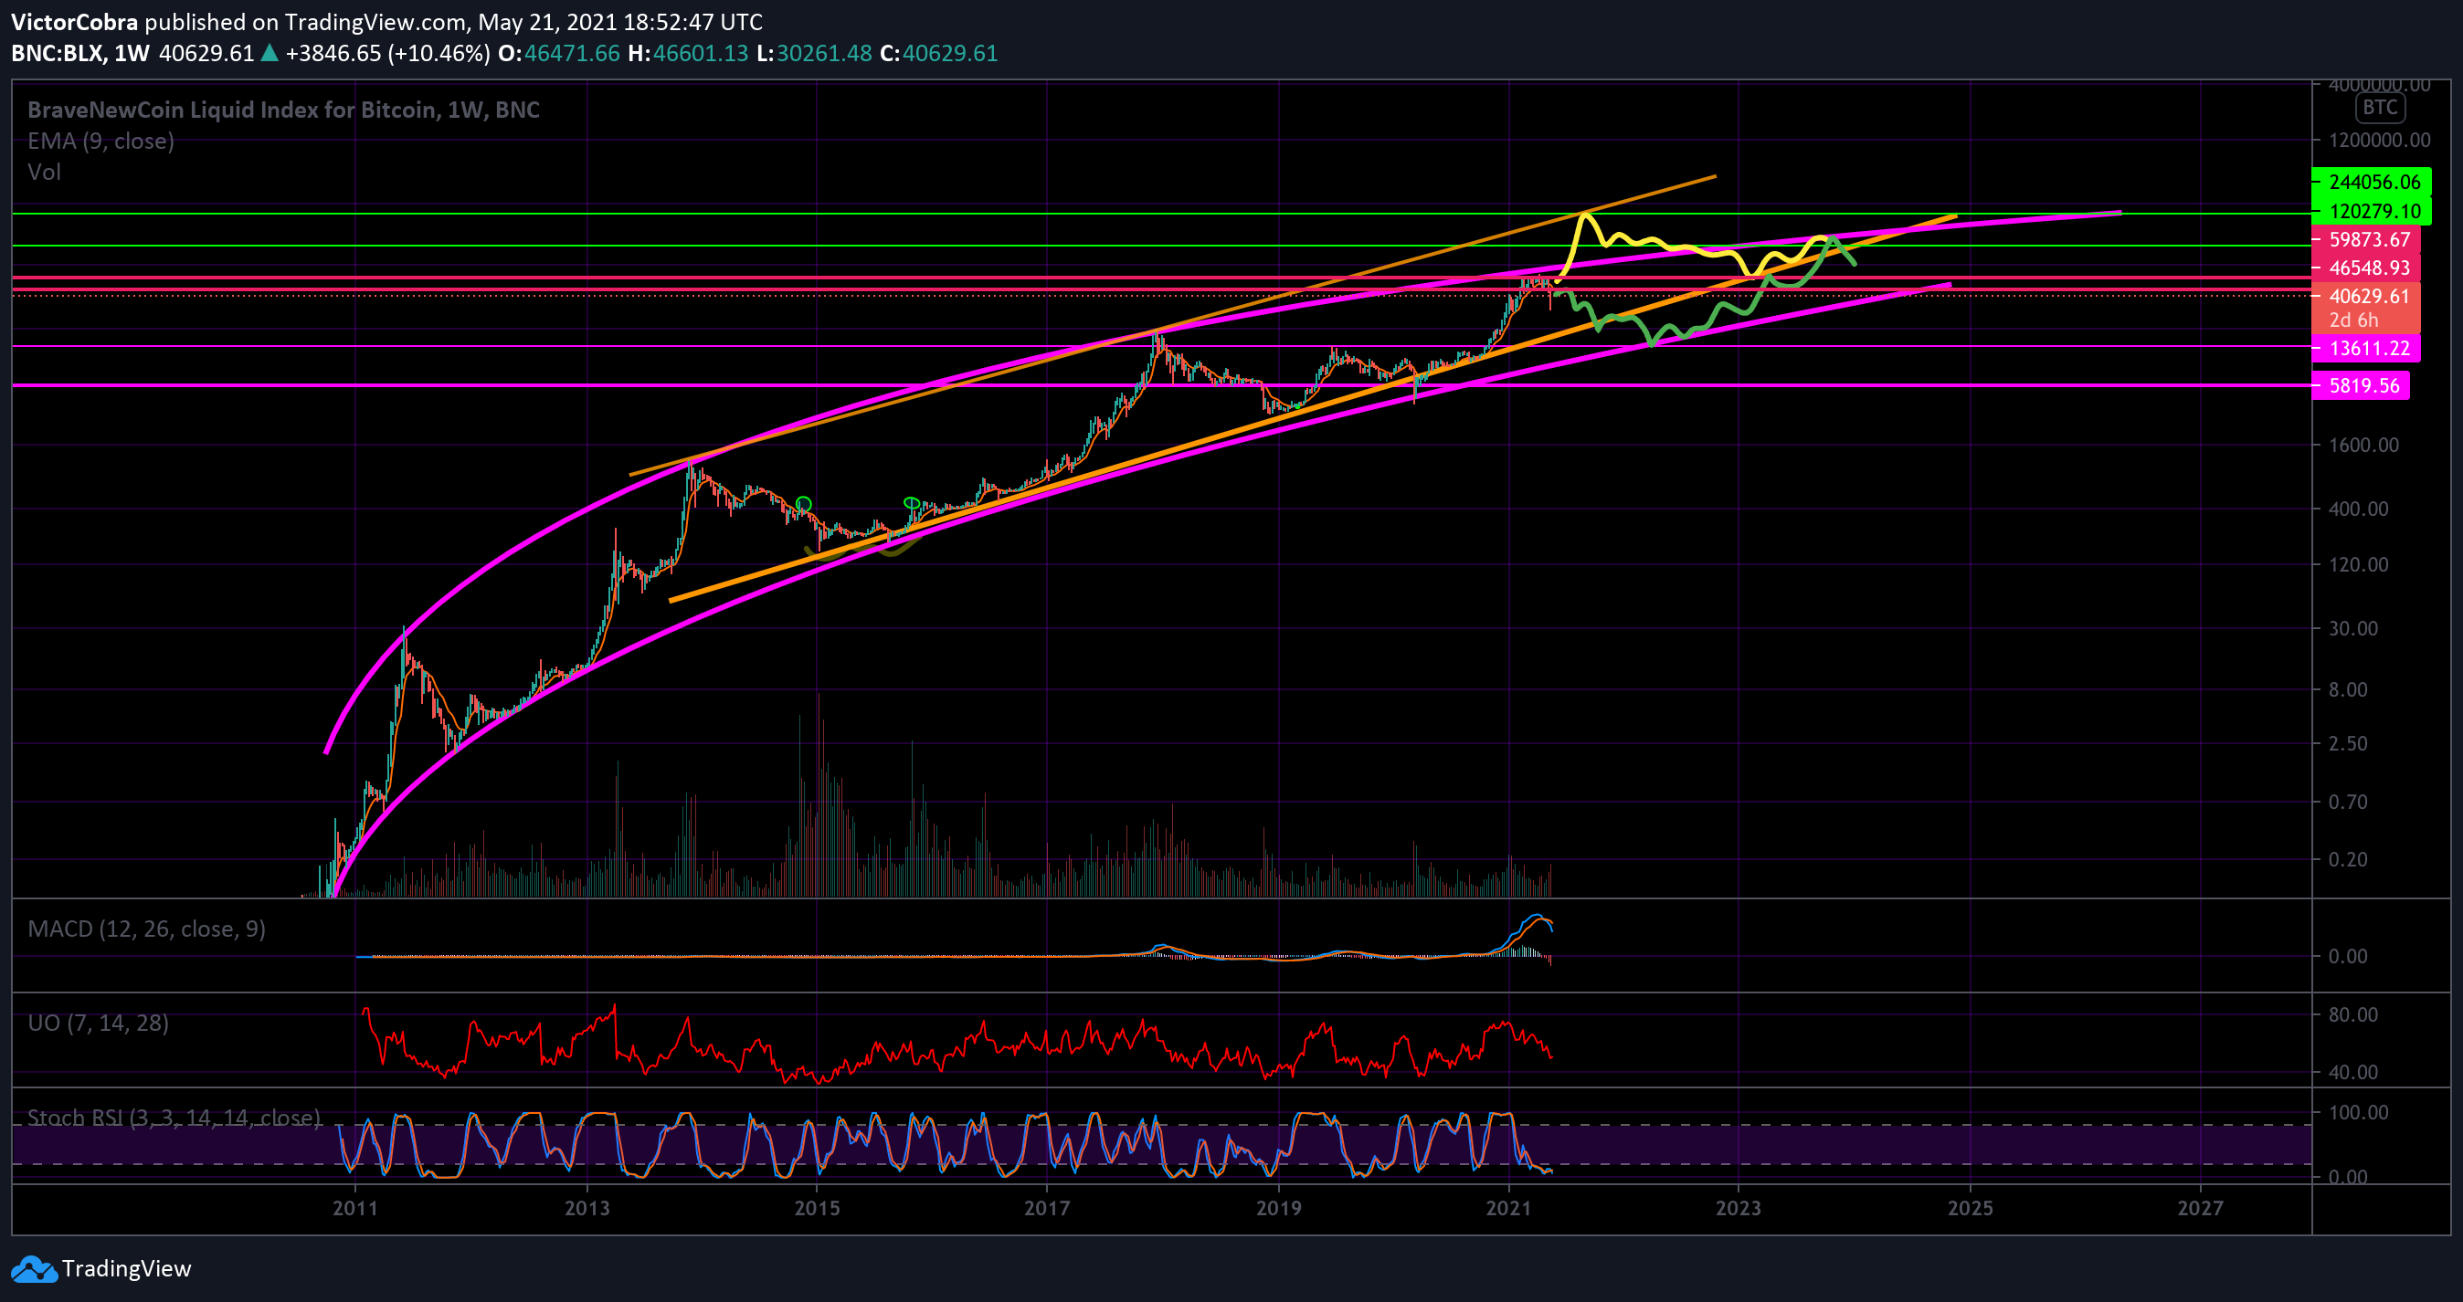The width and height of the screenshot is (2463, 1302).
Task: Click the 400.00 price axis tick
Action: [2359, 509]
